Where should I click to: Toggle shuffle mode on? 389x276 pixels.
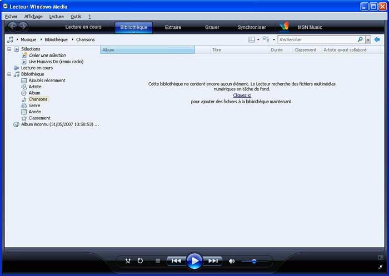pos(128,261)
